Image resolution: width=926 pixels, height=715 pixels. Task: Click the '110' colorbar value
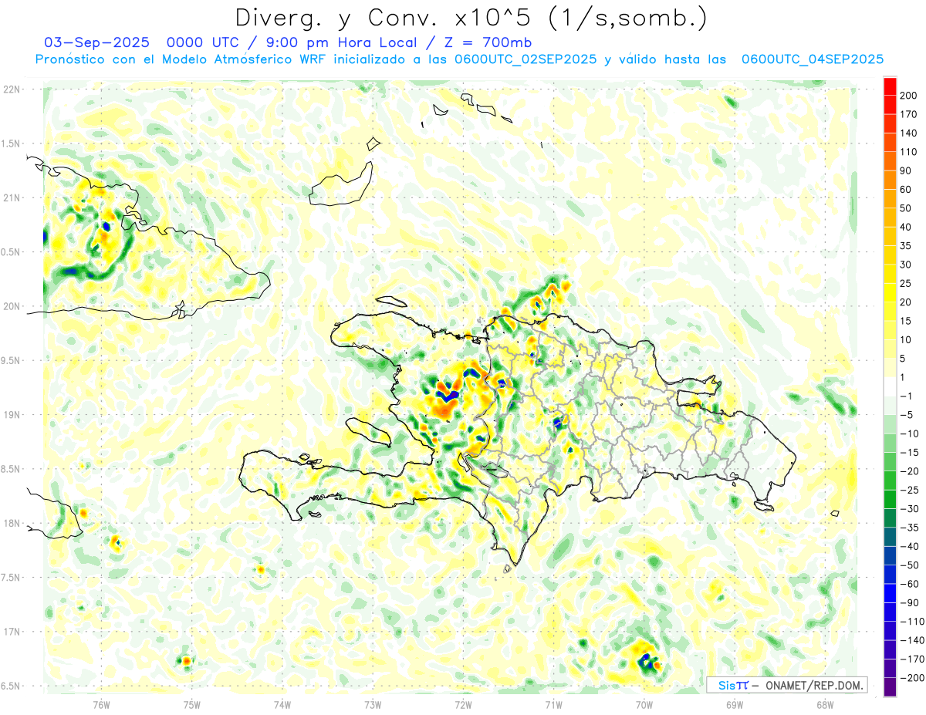[x=908, y=152]
